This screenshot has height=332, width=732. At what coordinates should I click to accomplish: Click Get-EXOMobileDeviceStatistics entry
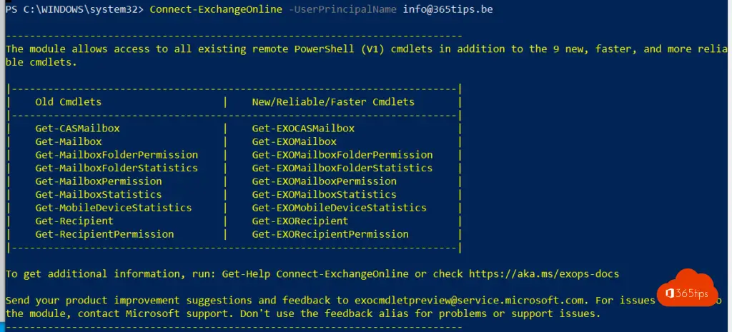click(339, 208)
